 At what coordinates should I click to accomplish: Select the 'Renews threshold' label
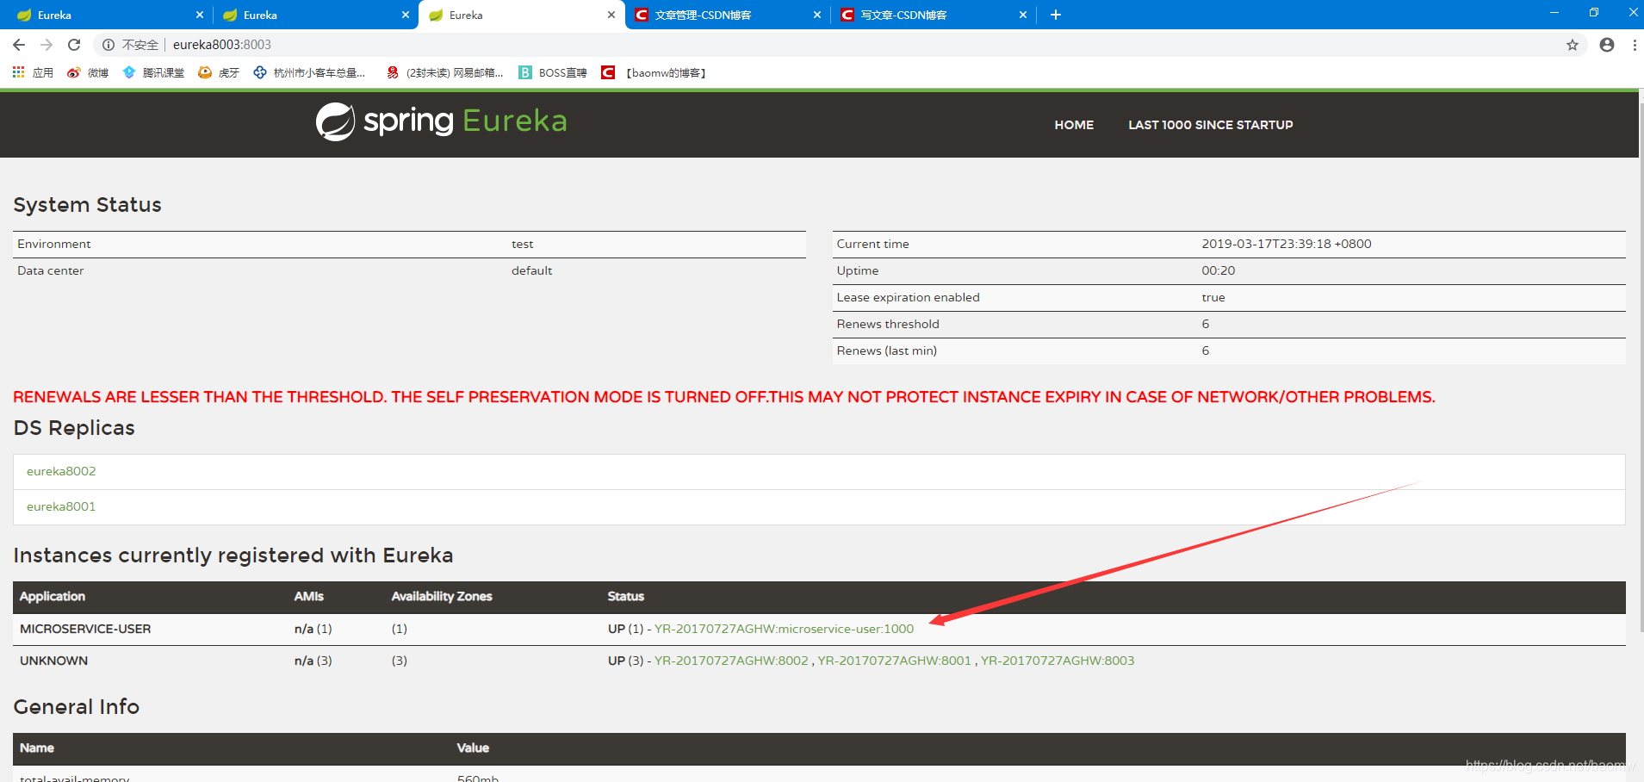pos(888,324)
